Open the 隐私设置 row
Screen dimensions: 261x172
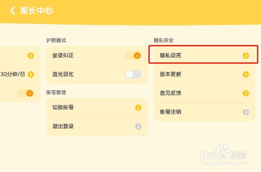[x=204, y=56]
